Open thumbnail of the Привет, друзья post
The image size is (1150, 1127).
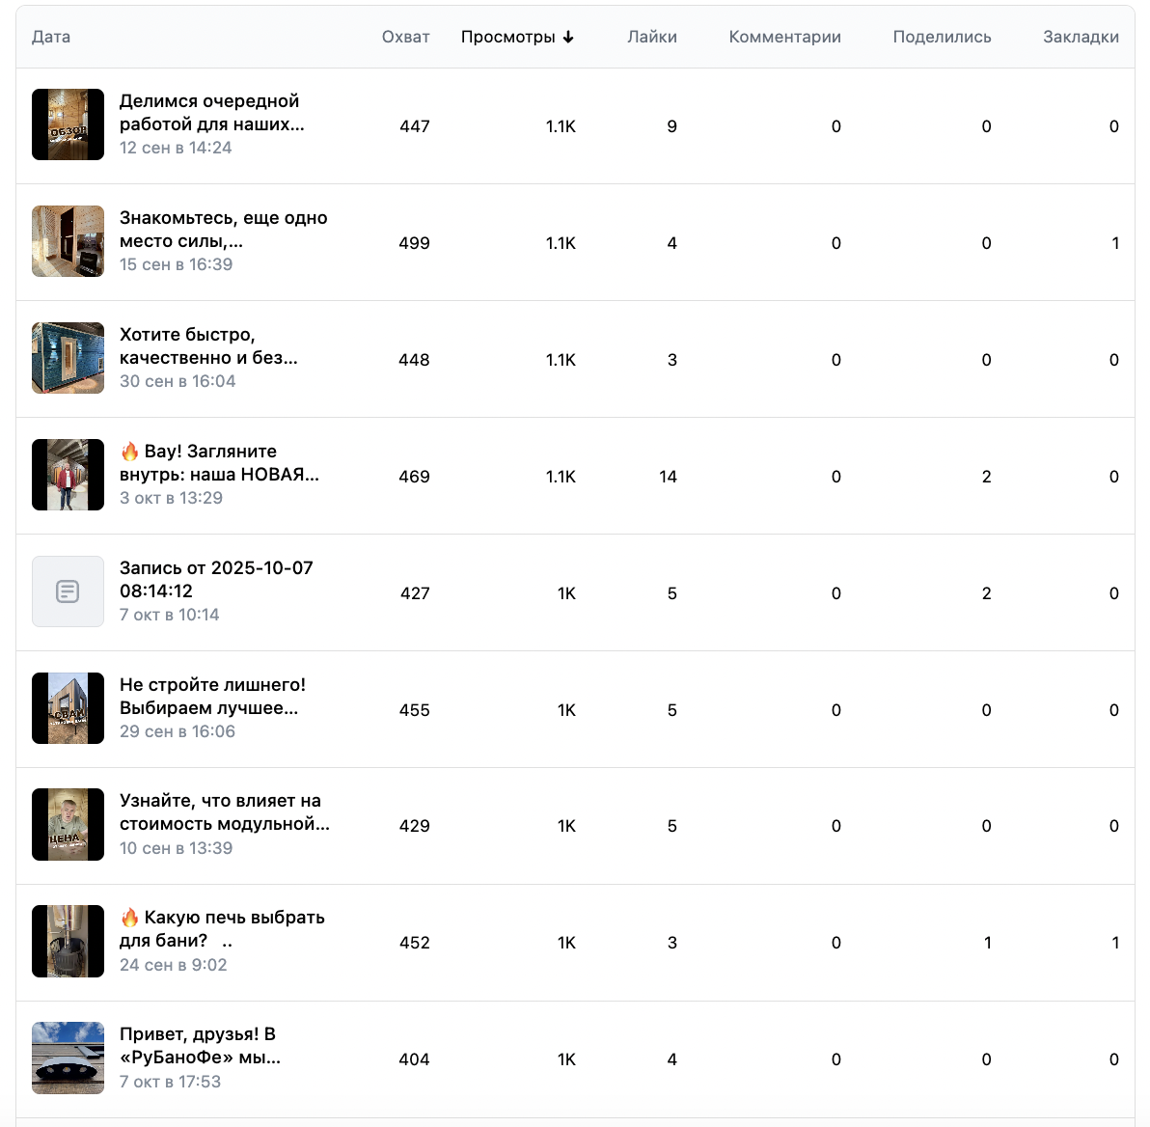coord(68,1058)
